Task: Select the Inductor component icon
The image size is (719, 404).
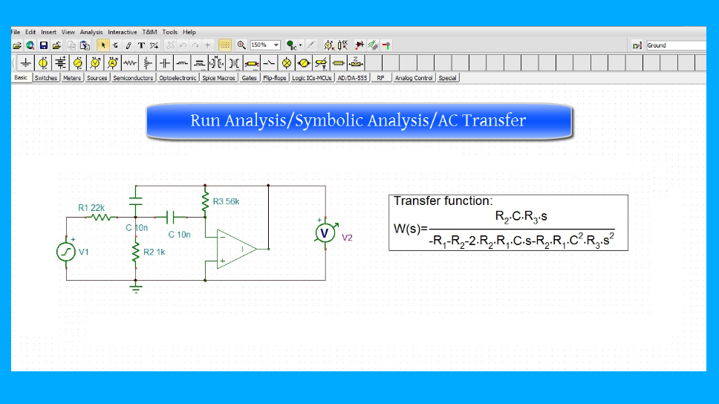Action: (x=182, y=63)
